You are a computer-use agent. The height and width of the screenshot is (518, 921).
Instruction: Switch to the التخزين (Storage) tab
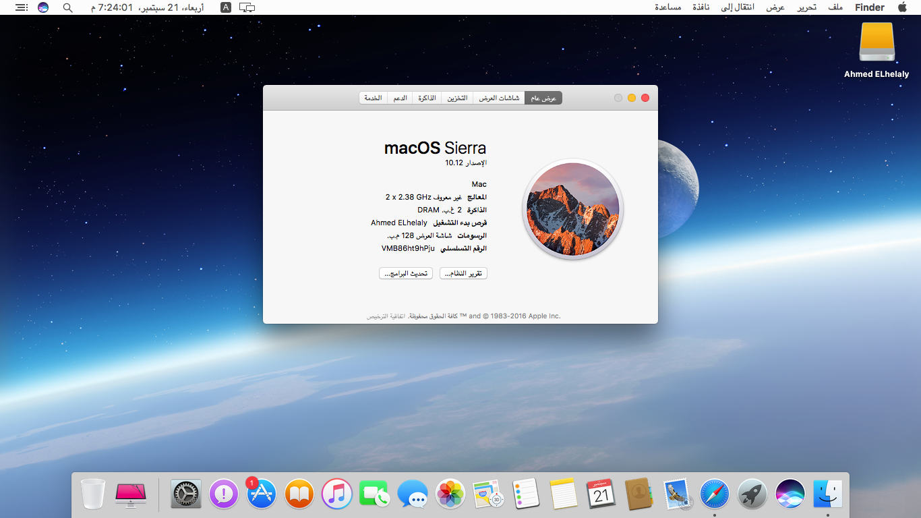click(456, 98)
